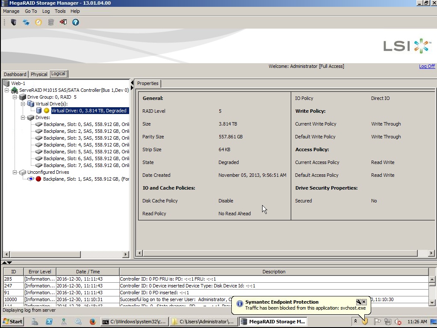The width and height of the screenshot is (437, 328).
Task: Click the log scrollbar down arrow
Action: tap(432, 303)
